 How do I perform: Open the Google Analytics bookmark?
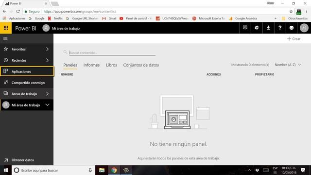(x=243, y=18)
